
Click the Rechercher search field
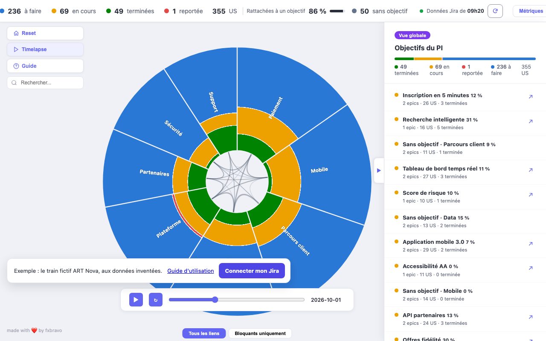tap(45, 83)
